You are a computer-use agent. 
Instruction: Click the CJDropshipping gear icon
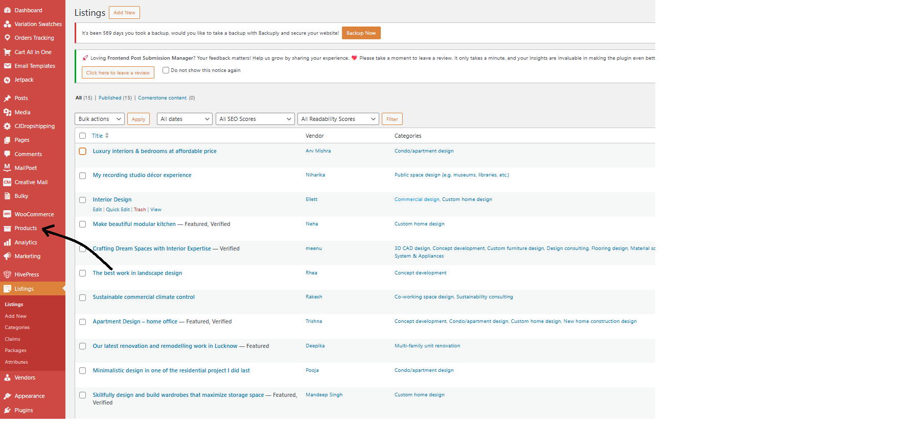[7, 126]
